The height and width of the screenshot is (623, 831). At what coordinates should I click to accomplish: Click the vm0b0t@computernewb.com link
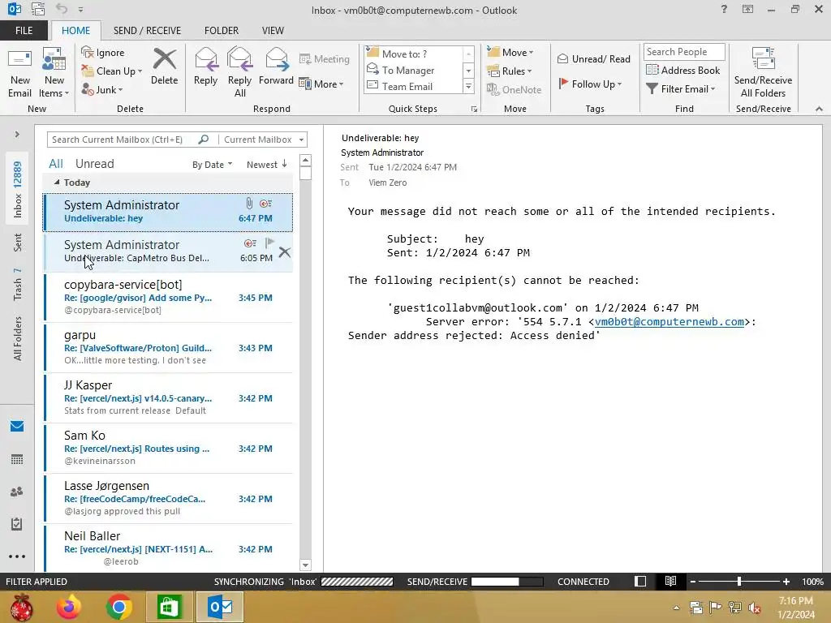pyautogui.click(x=669, y=321)
